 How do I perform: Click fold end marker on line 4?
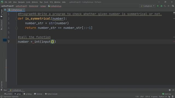[17, 28]
